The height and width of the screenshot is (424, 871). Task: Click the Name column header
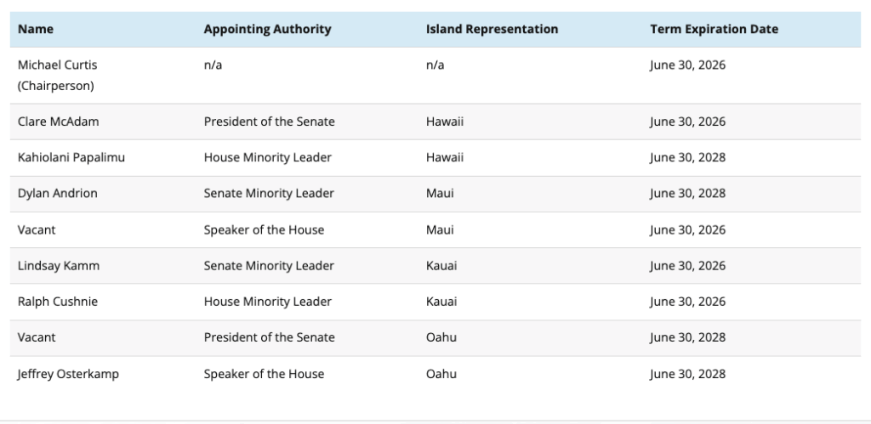click(x=36, y=29)
